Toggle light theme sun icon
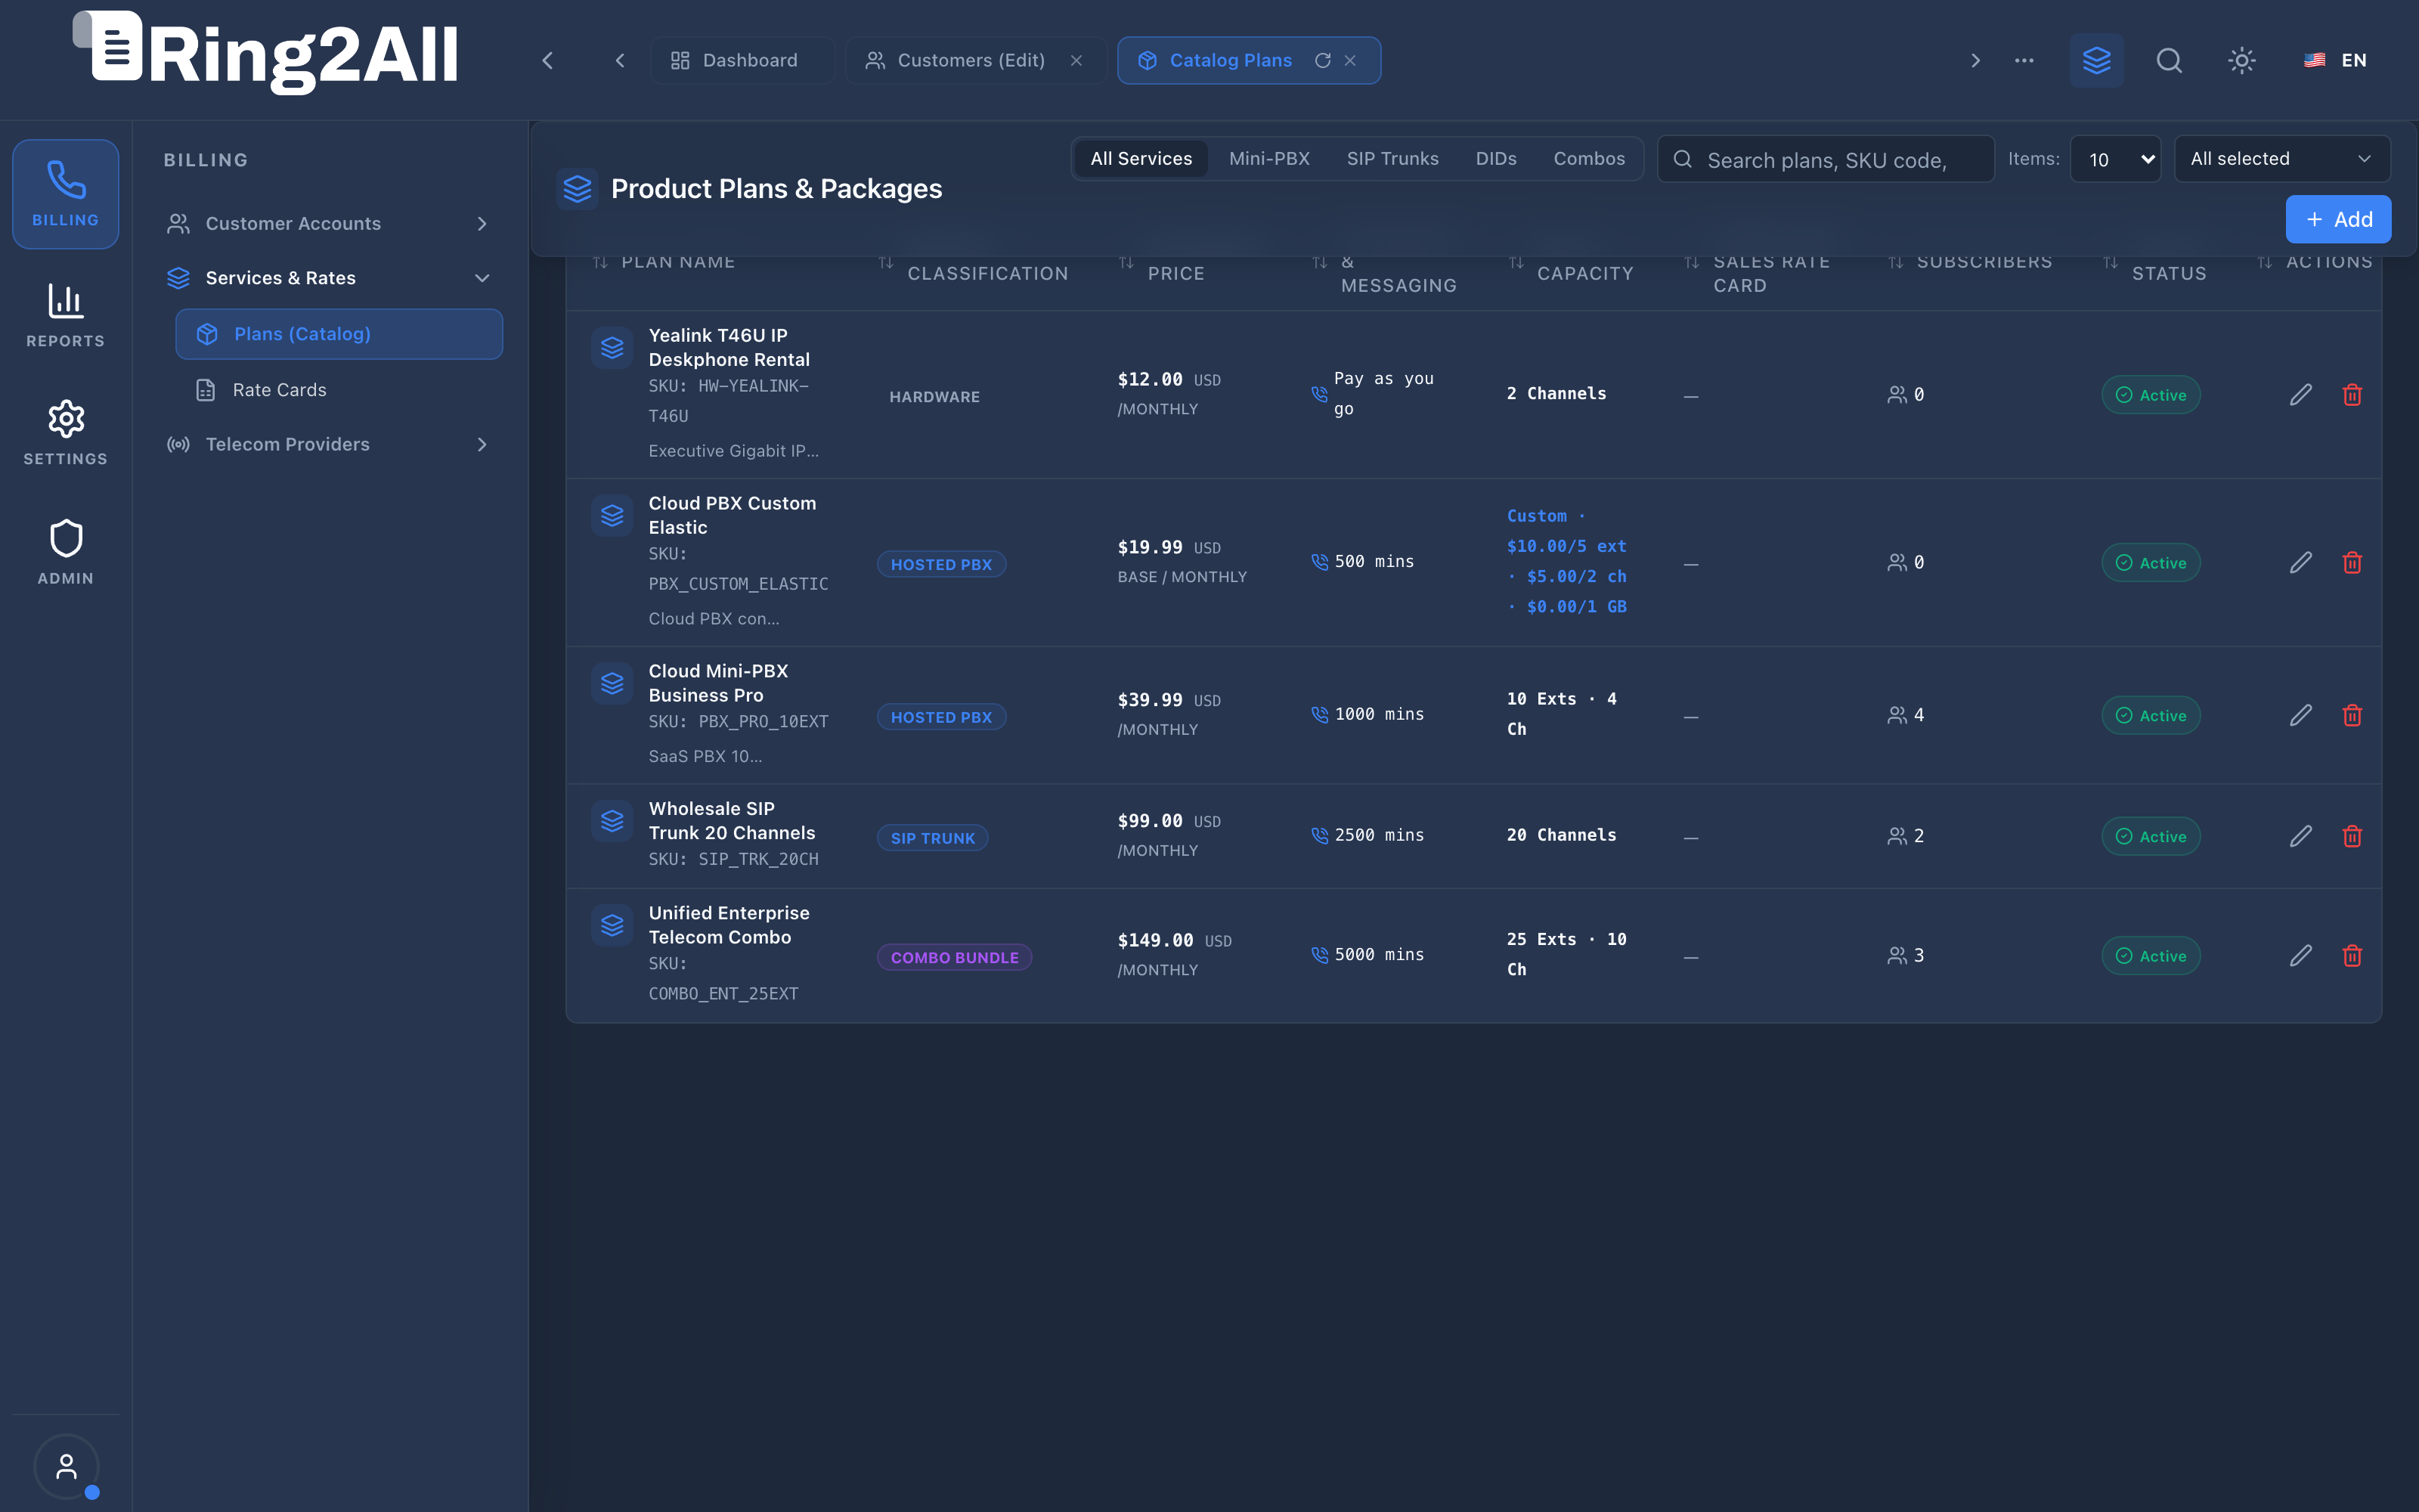Screen dimensions: 2419x1512 click(2242, 60)
